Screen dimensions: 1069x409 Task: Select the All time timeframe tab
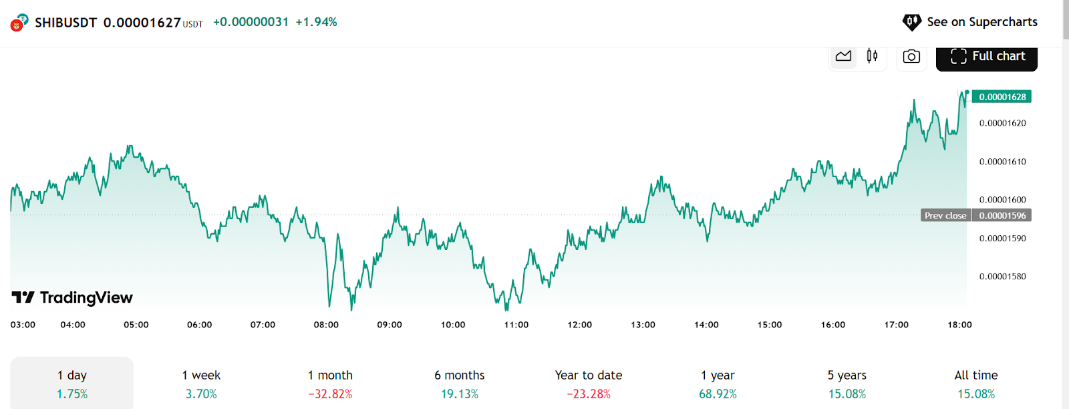976,384
